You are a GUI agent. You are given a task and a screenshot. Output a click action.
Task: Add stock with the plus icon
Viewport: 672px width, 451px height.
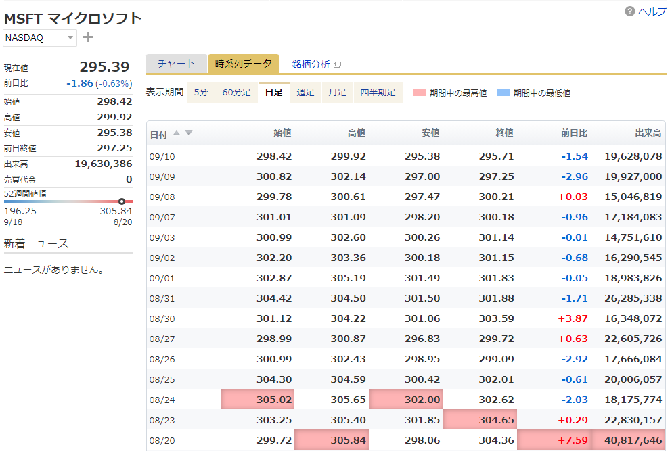(x=88, y=37)
